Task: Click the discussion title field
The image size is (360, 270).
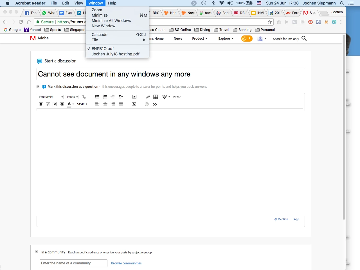Action: click(x=171, y=74)
